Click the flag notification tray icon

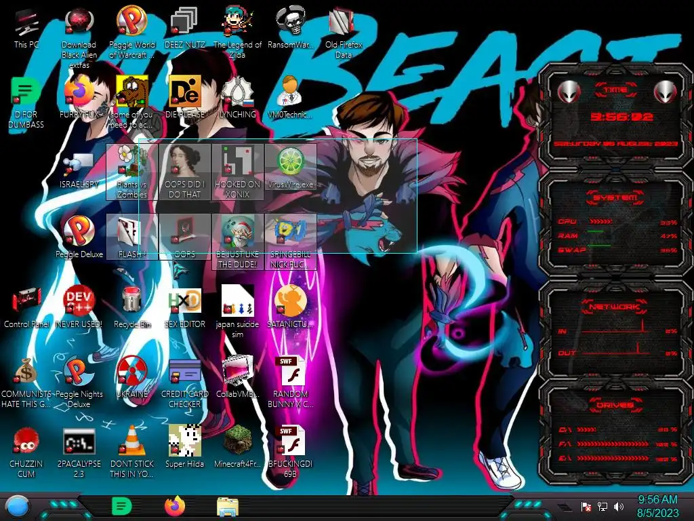[x=586, y=506]
